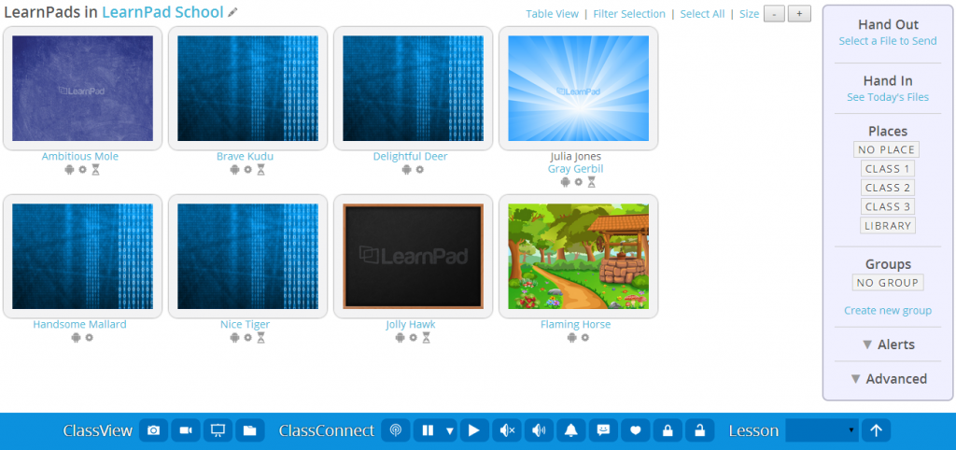This screenshot has width=956, height=450.
Task: Open See Today's Files under Hand In
Action: tap(888, 97)
